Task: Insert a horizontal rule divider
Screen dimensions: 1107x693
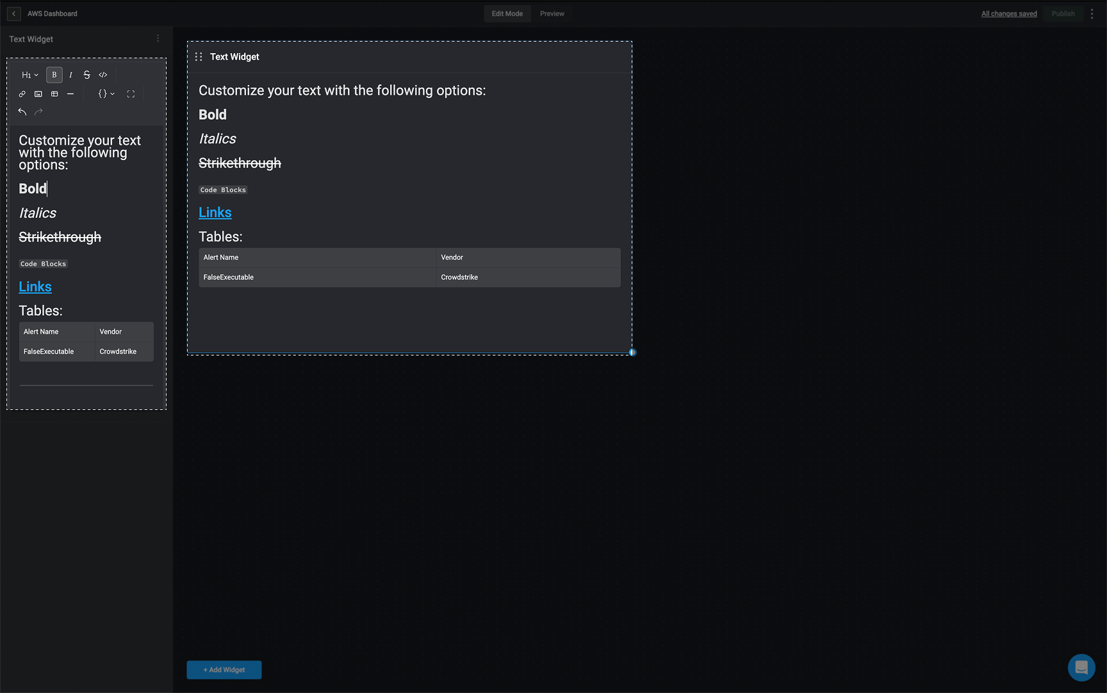Action: click(x=70, y=94)
